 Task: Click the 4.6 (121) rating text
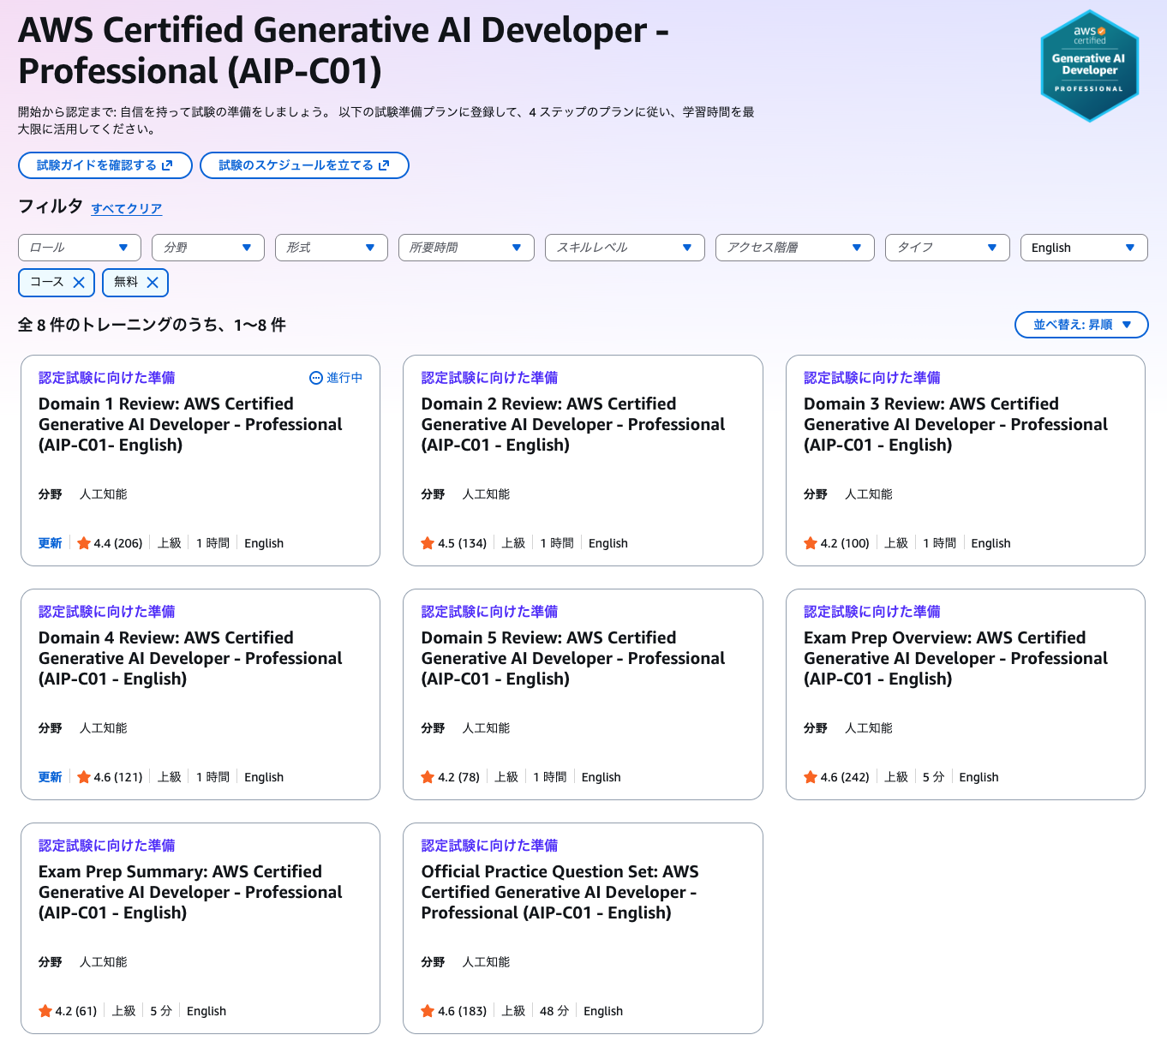click(x=118, y=777)
